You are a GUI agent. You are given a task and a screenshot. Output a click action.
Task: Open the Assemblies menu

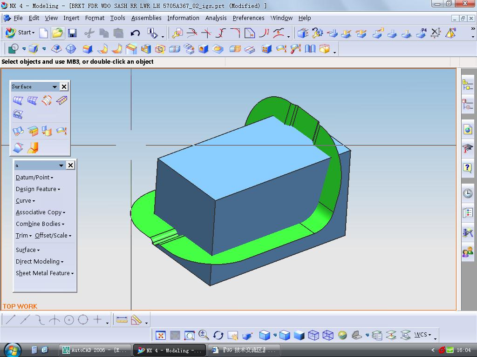[x=146, y=18]
